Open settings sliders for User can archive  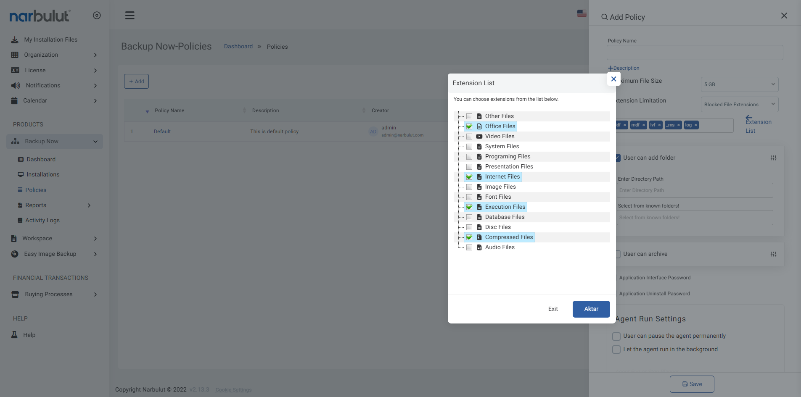[773, 254]
